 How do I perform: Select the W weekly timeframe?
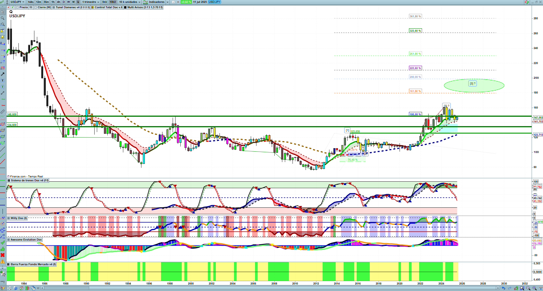[x=68, y=2]
